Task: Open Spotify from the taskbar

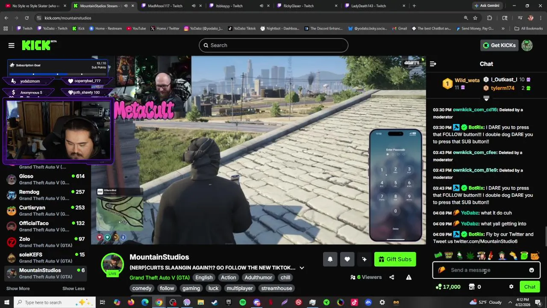Action: (x=243, y=302)
